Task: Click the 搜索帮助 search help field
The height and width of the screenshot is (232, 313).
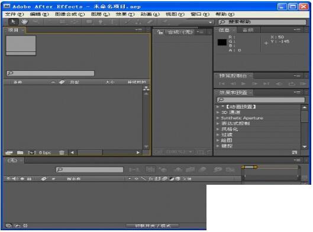Action: coord(262,22)
